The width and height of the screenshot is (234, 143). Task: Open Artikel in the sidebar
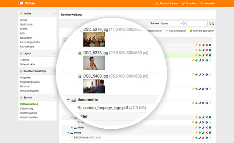tap(24, 20)
